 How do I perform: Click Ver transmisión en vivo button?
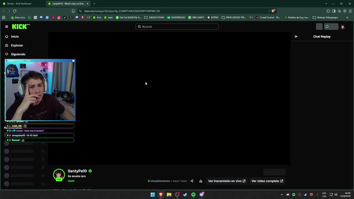227,181
